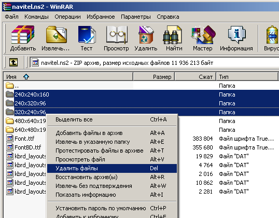Click kbrd_layouts file icon sized 2 281
This screenshot has height=218, width=279.
click(x=10, y=192)
